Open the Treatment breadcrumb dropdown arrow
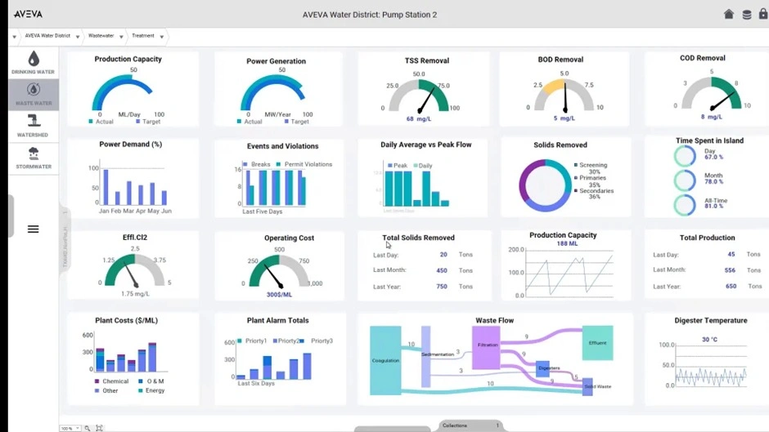769x432 pixels. (162, 37)
